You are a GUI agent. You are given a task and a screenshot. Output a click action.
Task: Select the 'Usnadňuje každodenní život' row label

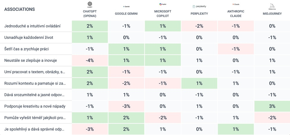[29, 37]
